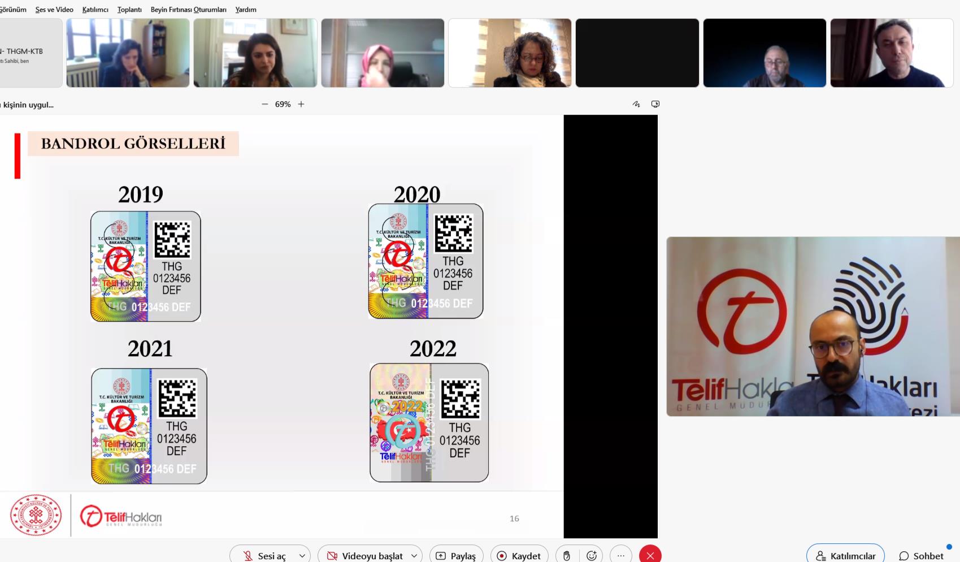This screenshot has width=960, height=562.
Task: Click the slide number 16
Action: pyautogui.click(x=514, y=518)
